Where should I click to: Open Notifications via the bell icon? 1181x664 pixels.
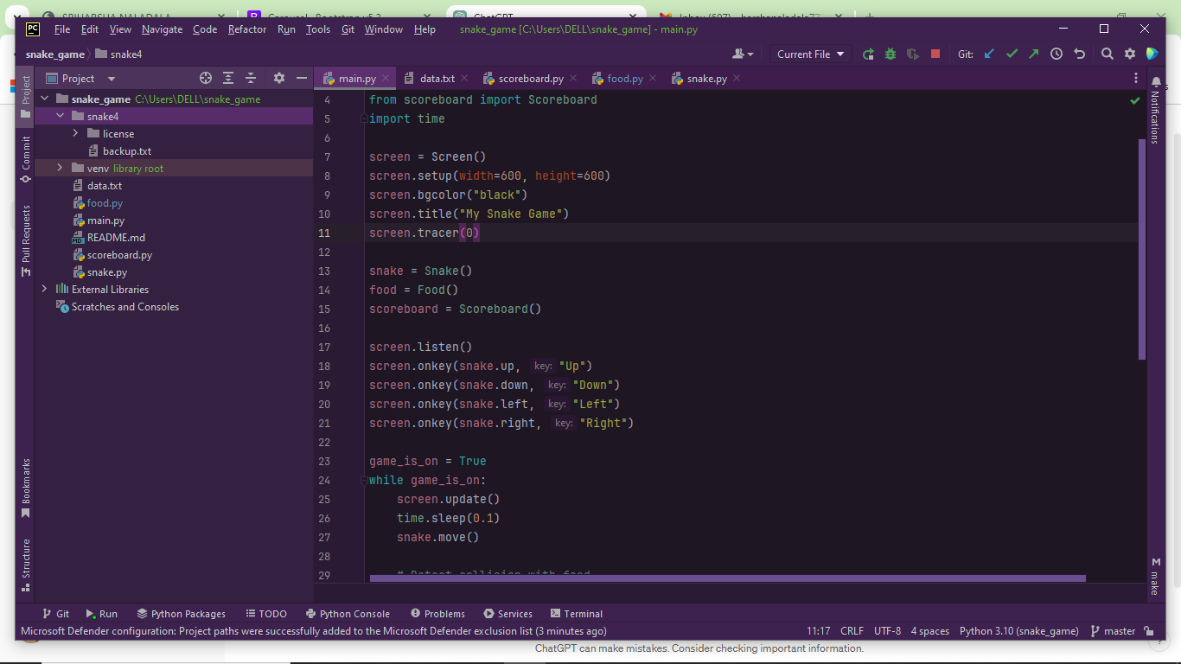[x=1156, y=81]
